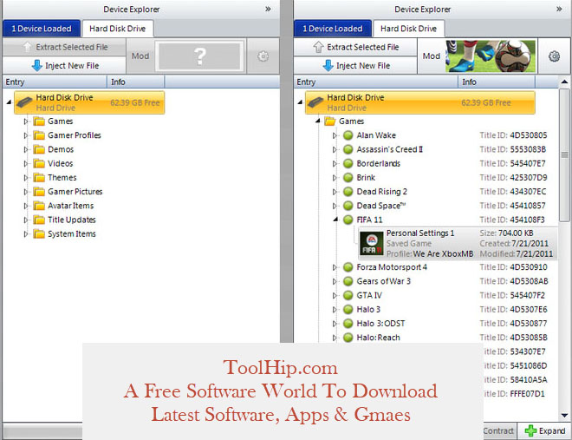Click the Entry column header in right panel
572x440 pixels.
376,82
